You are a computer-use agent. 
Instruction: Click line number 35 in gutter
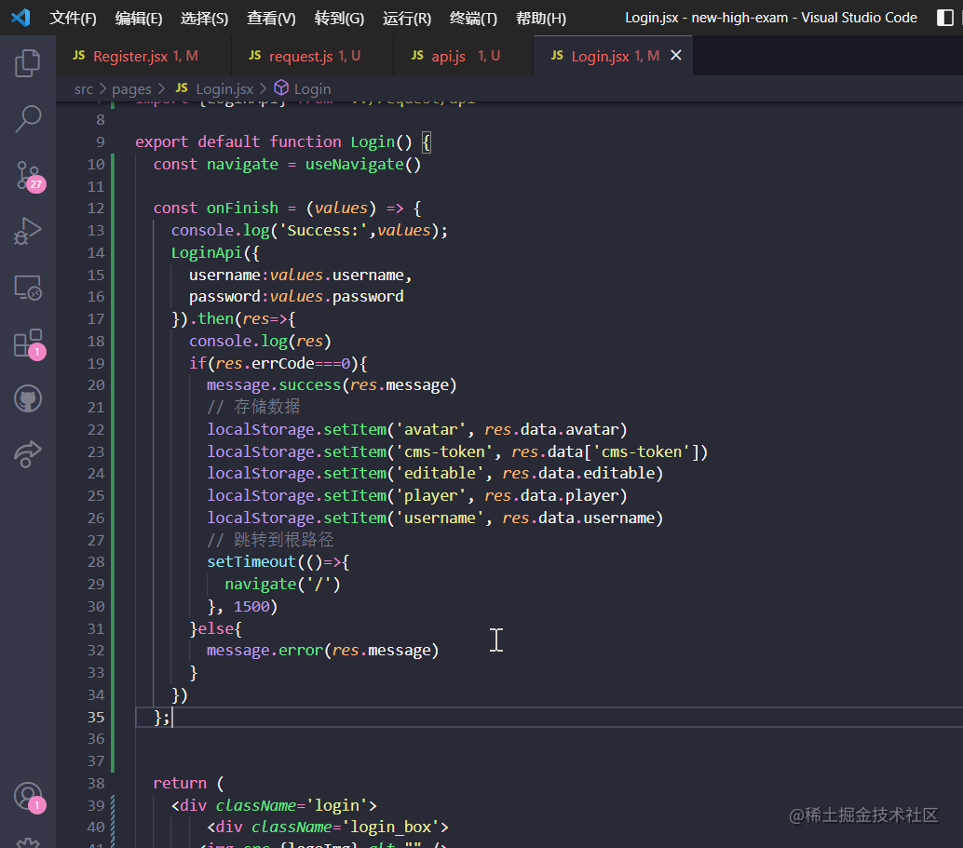(96, 717)
